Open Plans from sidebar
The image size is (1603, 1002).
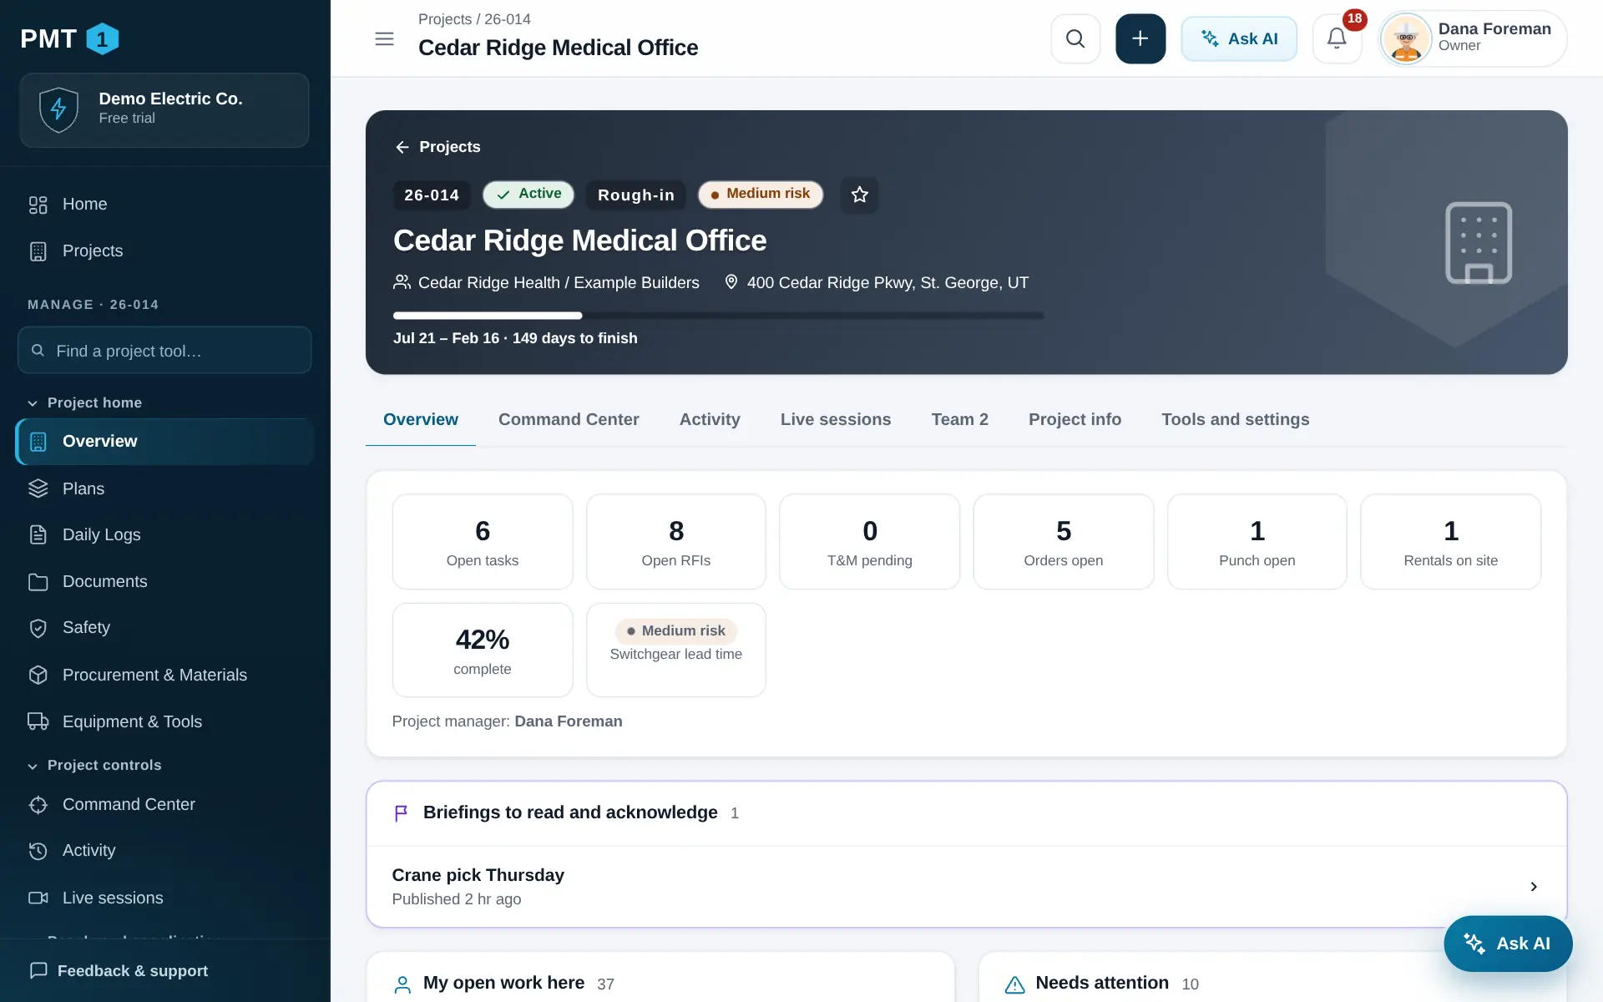point(164,488)
